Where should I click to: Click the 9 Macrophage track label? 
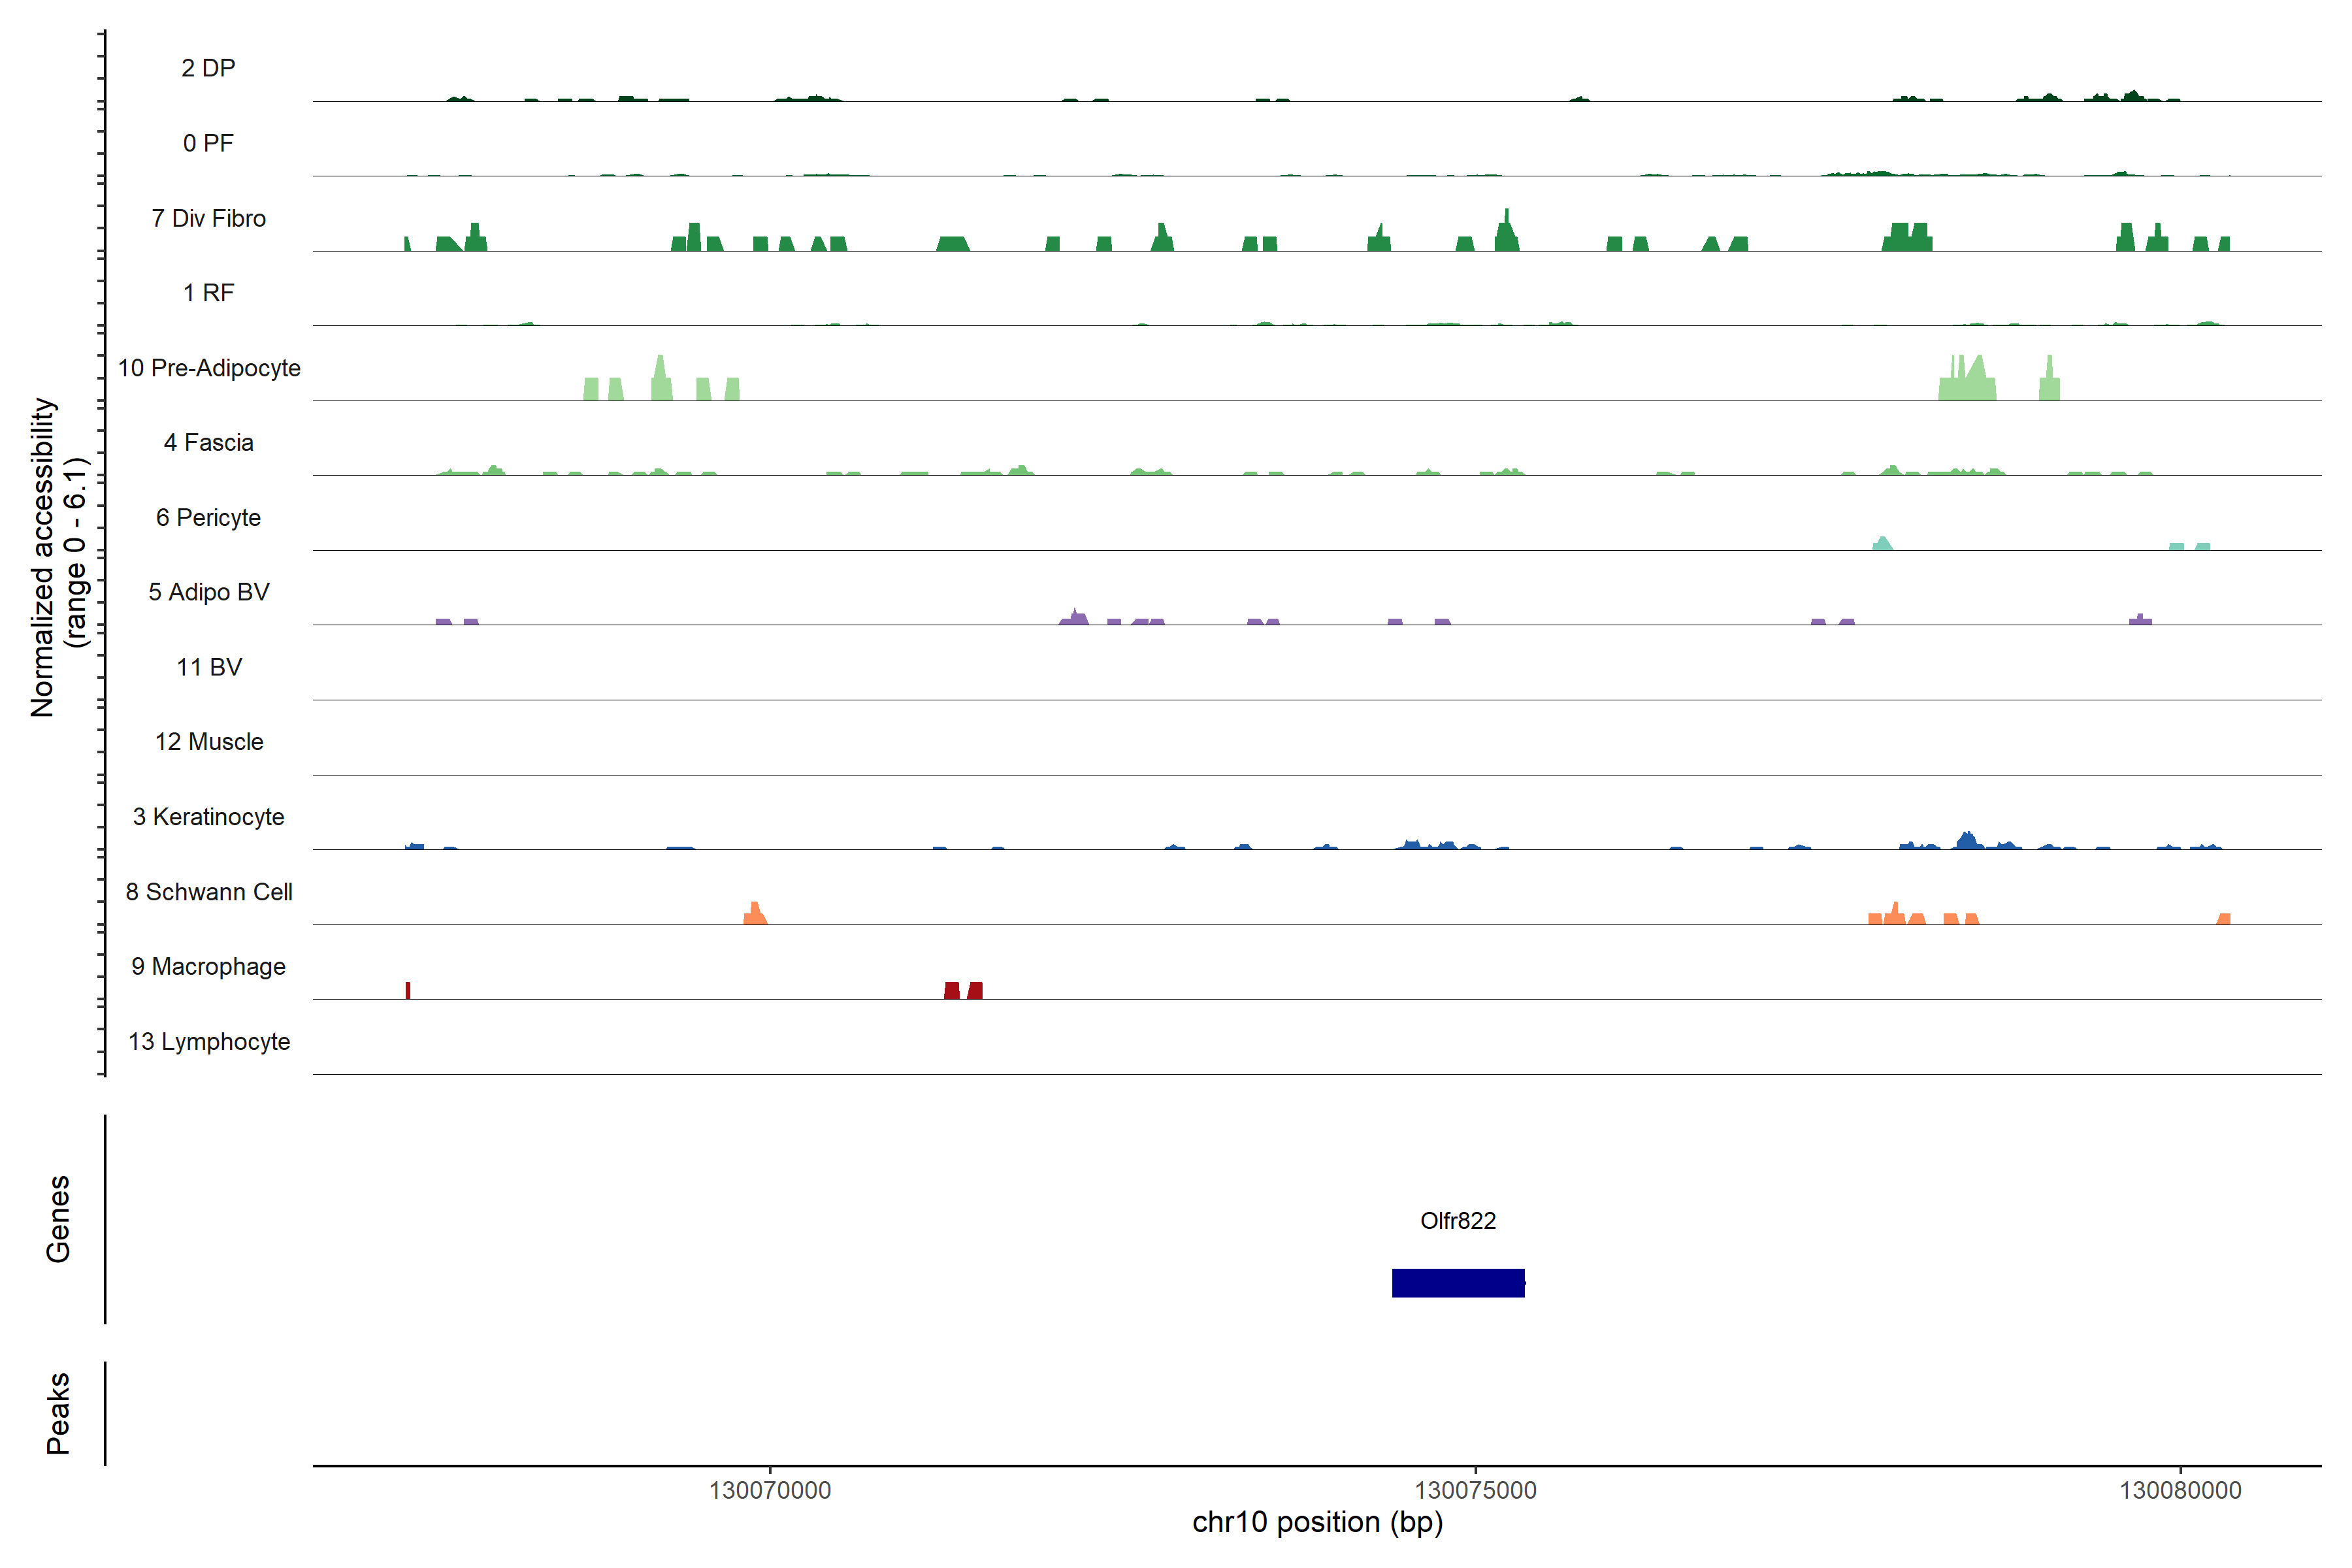point(208,967)
